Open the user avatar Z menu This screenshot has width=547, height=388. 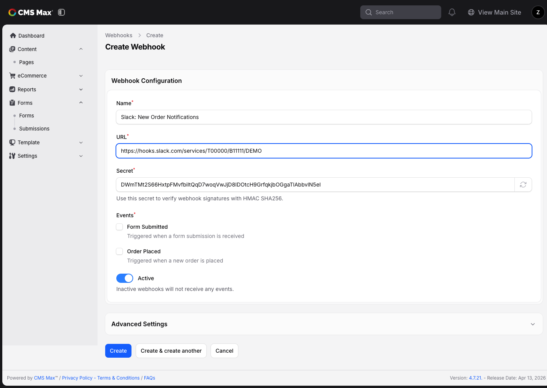coord(538,12)
